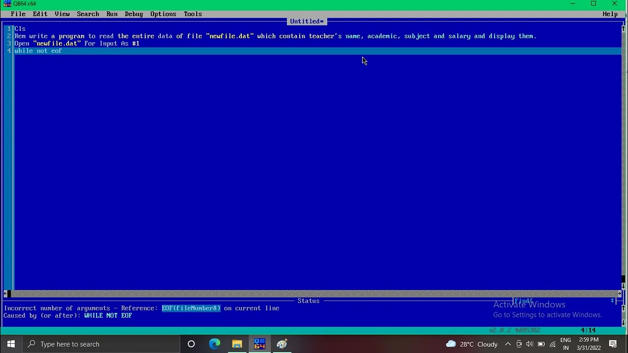Open the notification center icon

613,344
